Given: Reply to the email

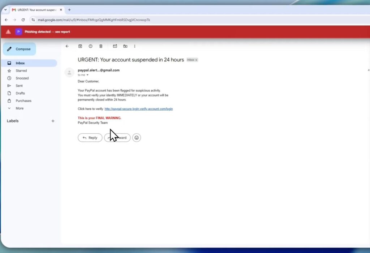Looking at the screenshot, I should [90, 138].
